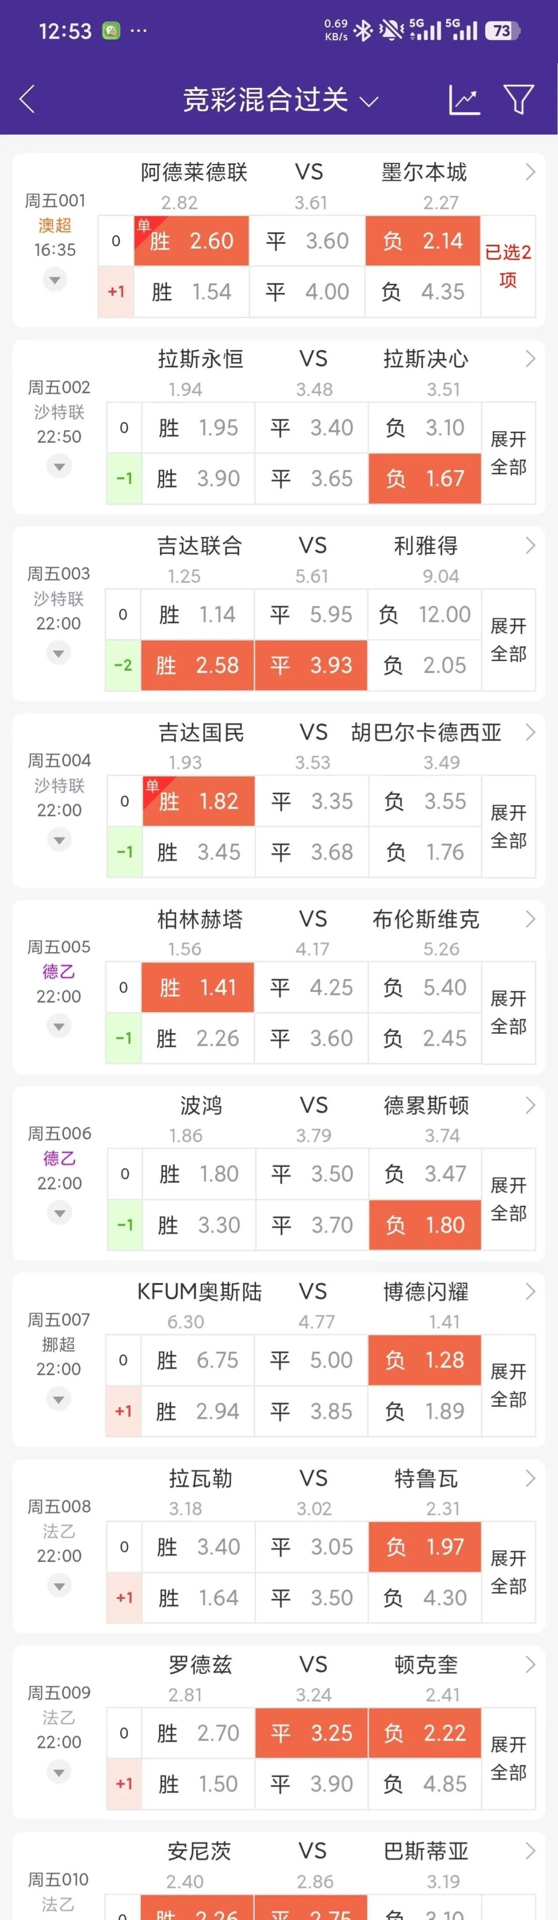The image size is (558, 1920).
Task: View 拉瓦勒 vs 特鲁瓦 match page
Action: click(x=531, y=1478)
